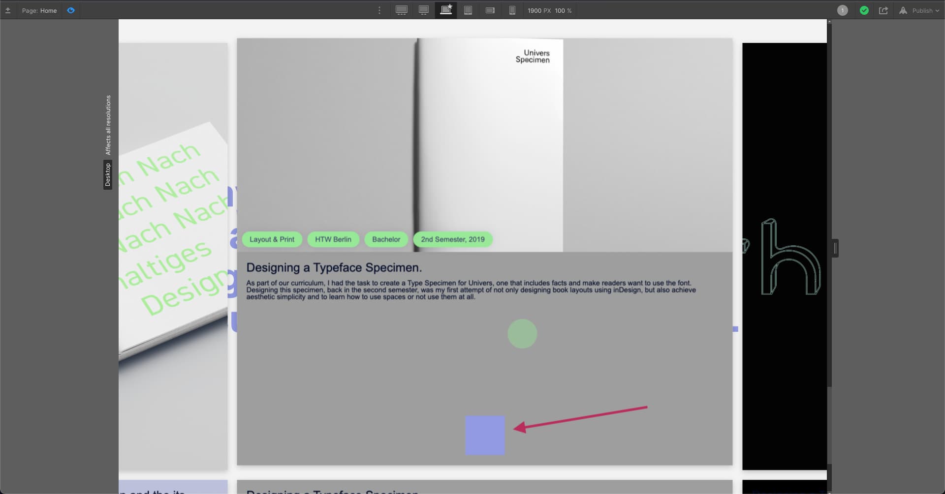Edit the 100 % zoom value

coord(563,10)
